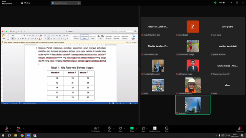Click red font color button in Word
Image resolution: width=246 pixels, height=138 pixels.
40,38
